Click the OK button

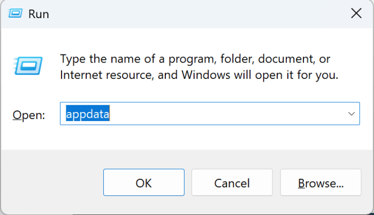pyautogui.click(x=143, y=183)
